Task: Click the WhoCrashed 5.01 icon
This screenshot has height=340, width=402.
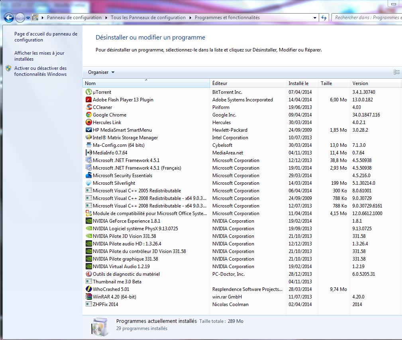Action: click(89, 289)
